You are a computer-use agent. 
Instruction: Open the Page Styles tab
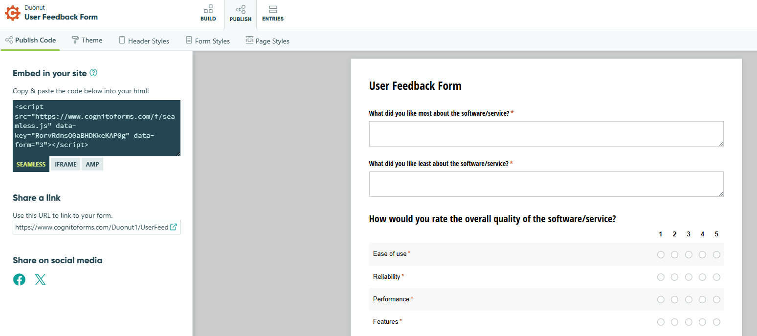(267, 41)
